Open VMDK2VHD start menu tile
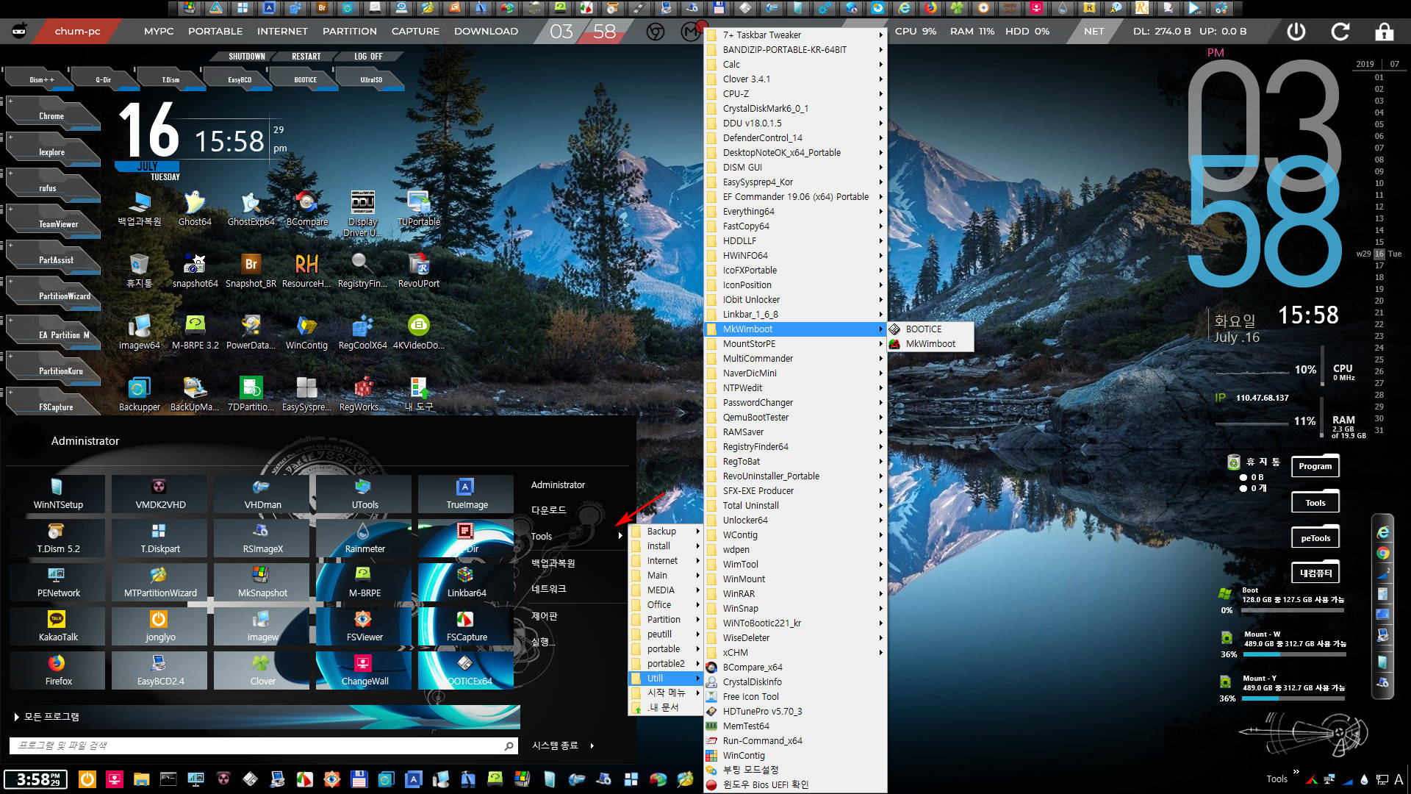This screenshot has height=794, width=1411. pos(160,494)
